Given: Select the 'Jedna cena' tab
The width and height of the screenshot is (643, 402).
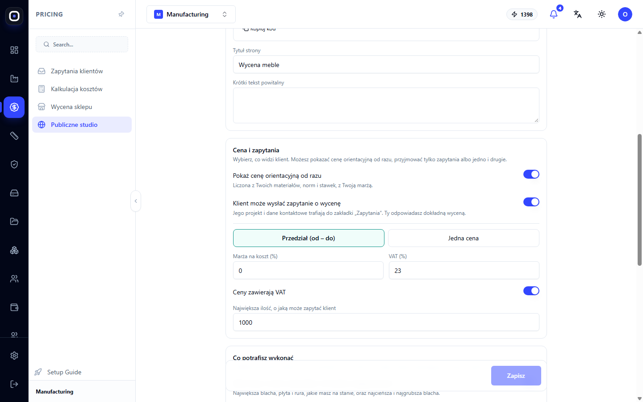Looking at the screenshot, I should point(463,238).
